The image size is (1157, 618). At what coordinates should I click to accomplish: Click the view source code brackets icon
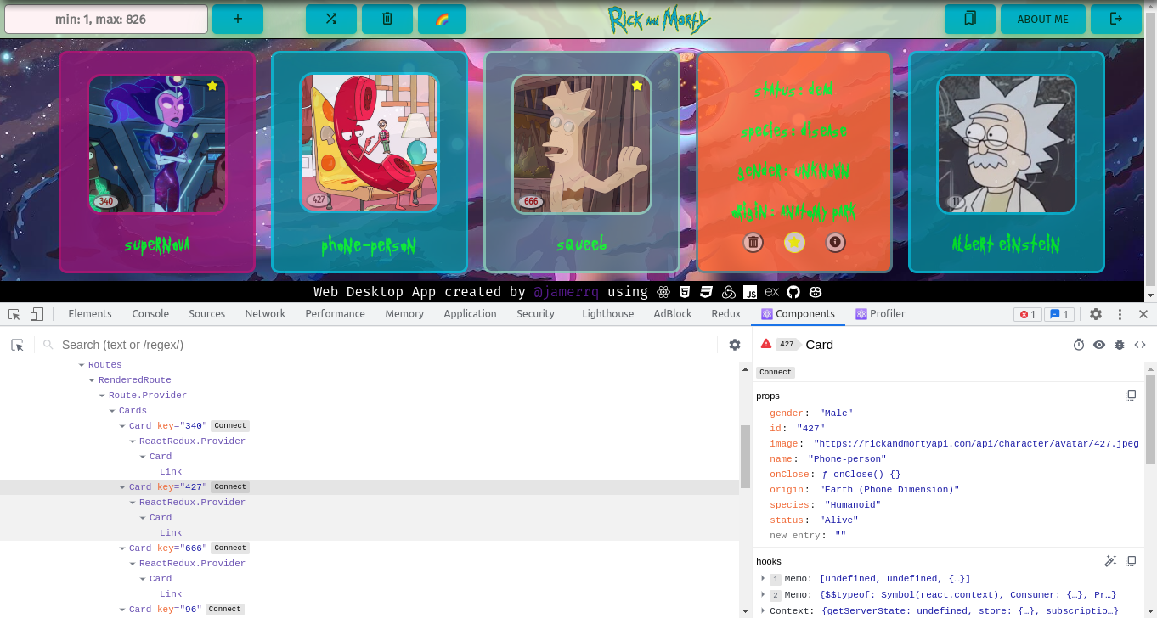[1140, 345]
